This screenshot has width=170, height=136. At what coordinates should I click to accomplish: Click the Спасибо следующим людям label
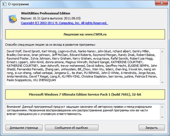click(x=50, y=45)
